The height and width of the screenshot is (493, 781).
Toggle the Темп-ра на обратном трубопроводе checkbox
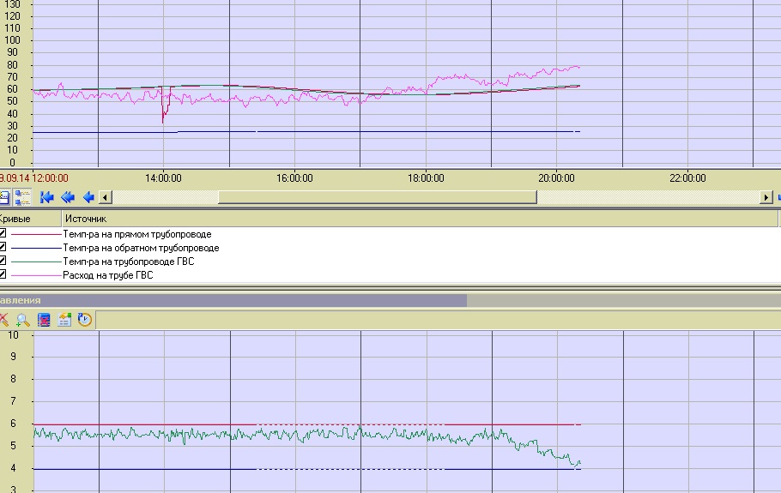point(3,248)
